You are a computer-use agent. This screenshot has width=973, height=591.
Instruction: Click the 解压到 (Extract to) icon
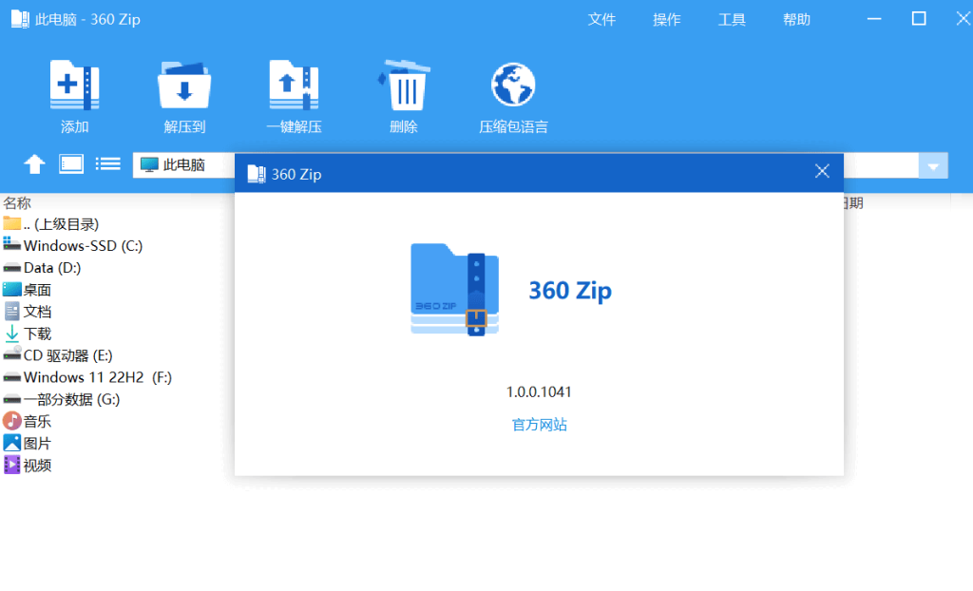(x=184, y=86)
